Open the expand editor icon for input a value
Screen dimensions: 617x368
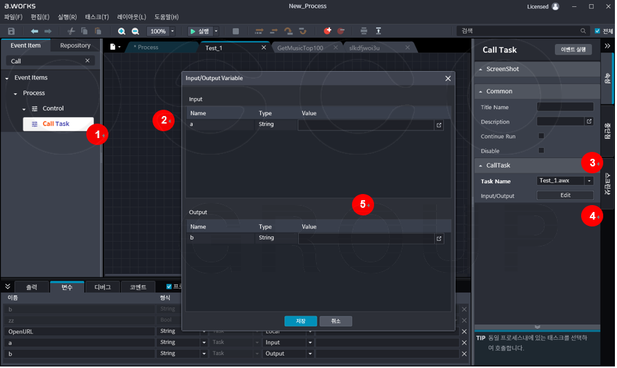click(439, 125)
